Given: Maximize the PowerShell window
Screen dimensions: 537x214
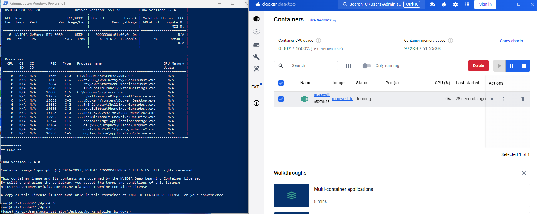Looking at the screenshot, I should pos(233,3).
